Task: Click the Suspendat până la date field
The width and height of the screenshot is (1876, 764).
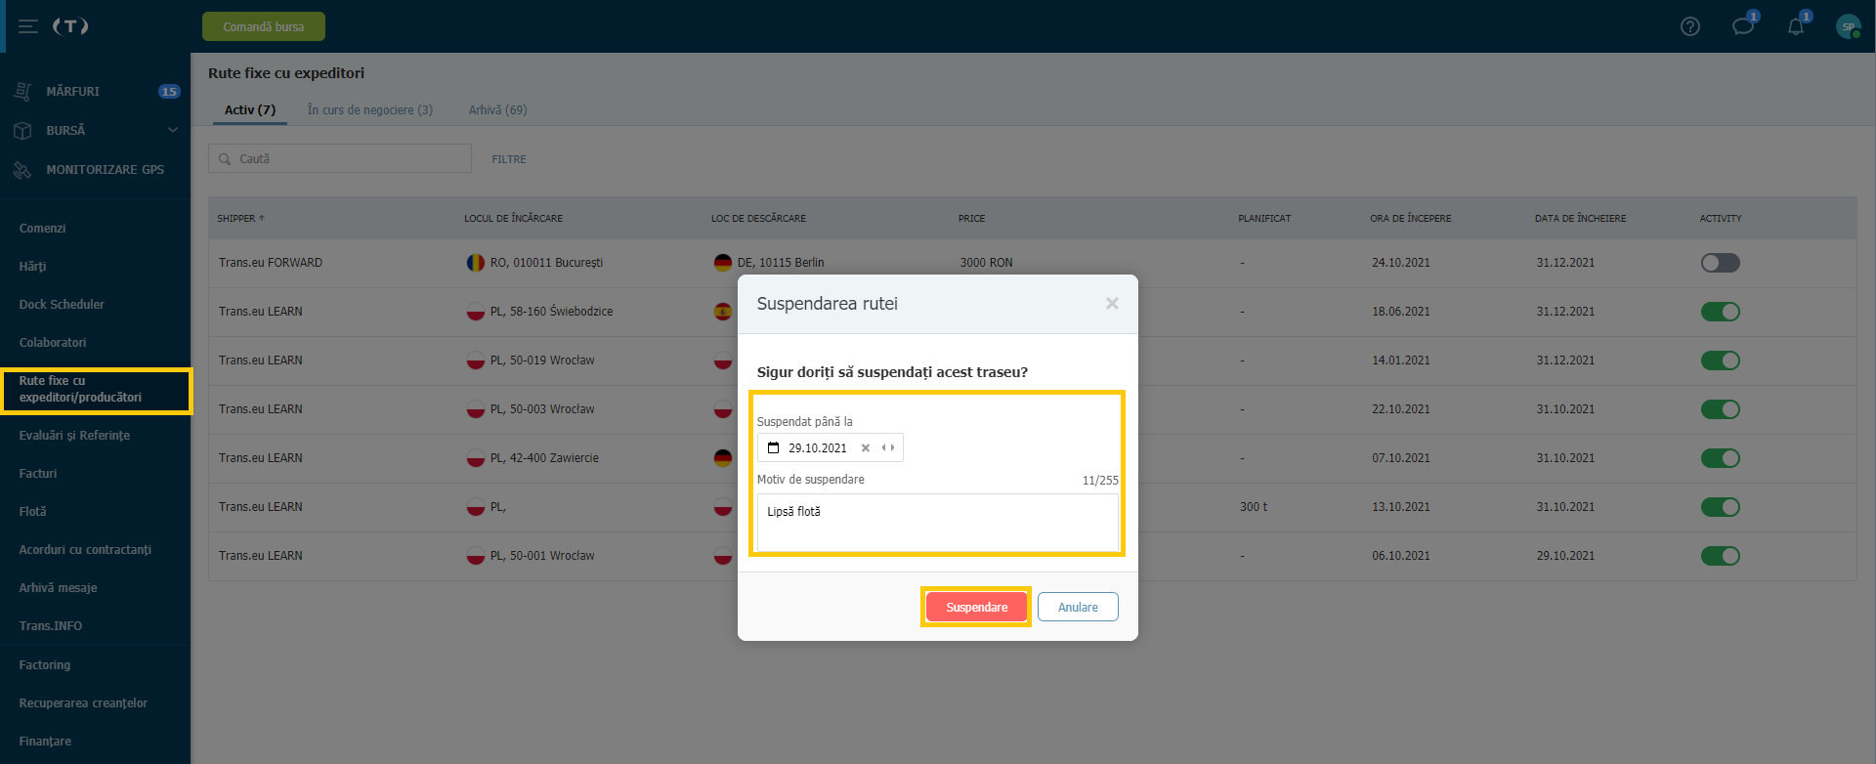Action: 830,447
